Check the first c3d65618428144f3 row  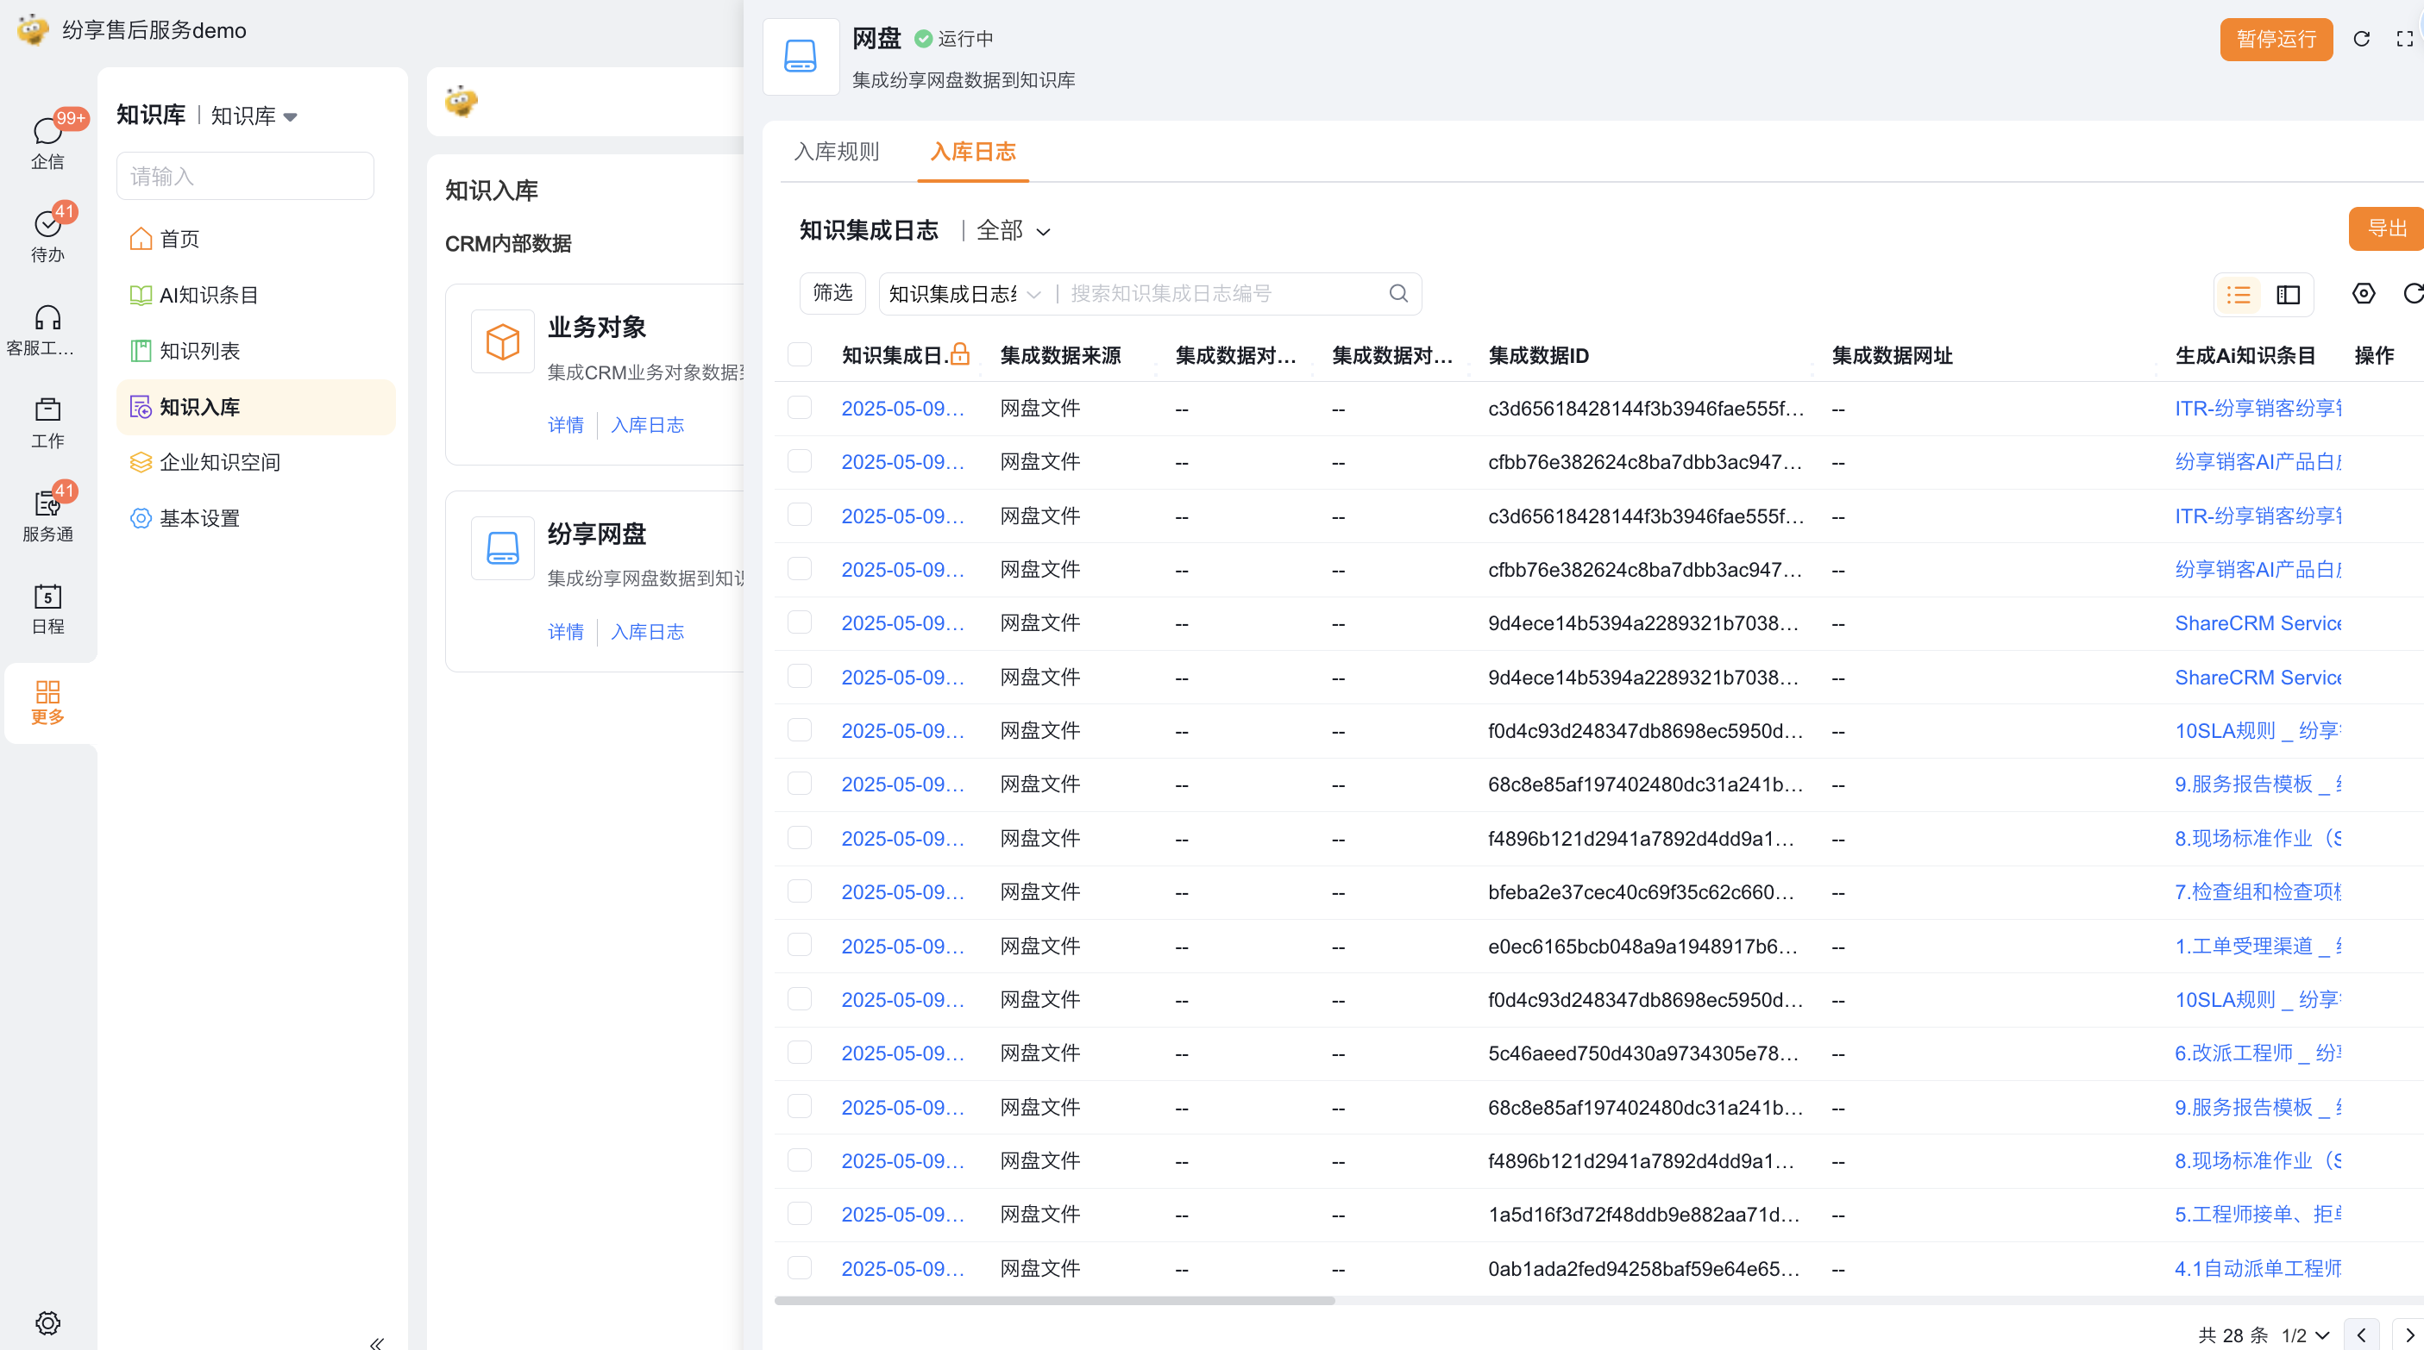(x=799, y=408)
